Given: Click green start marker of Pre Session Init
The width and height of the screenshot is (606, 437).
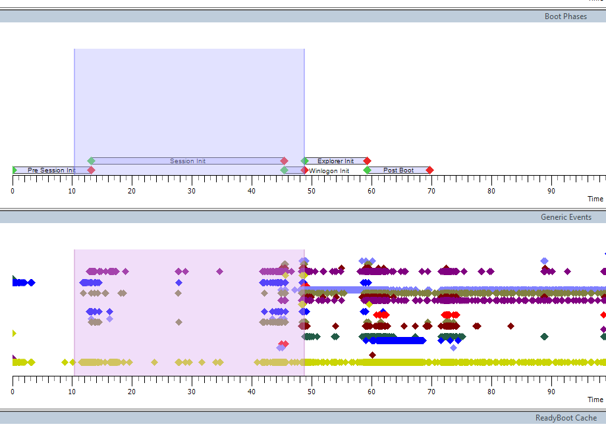Looking at the screenshot, I should (14, 170).
